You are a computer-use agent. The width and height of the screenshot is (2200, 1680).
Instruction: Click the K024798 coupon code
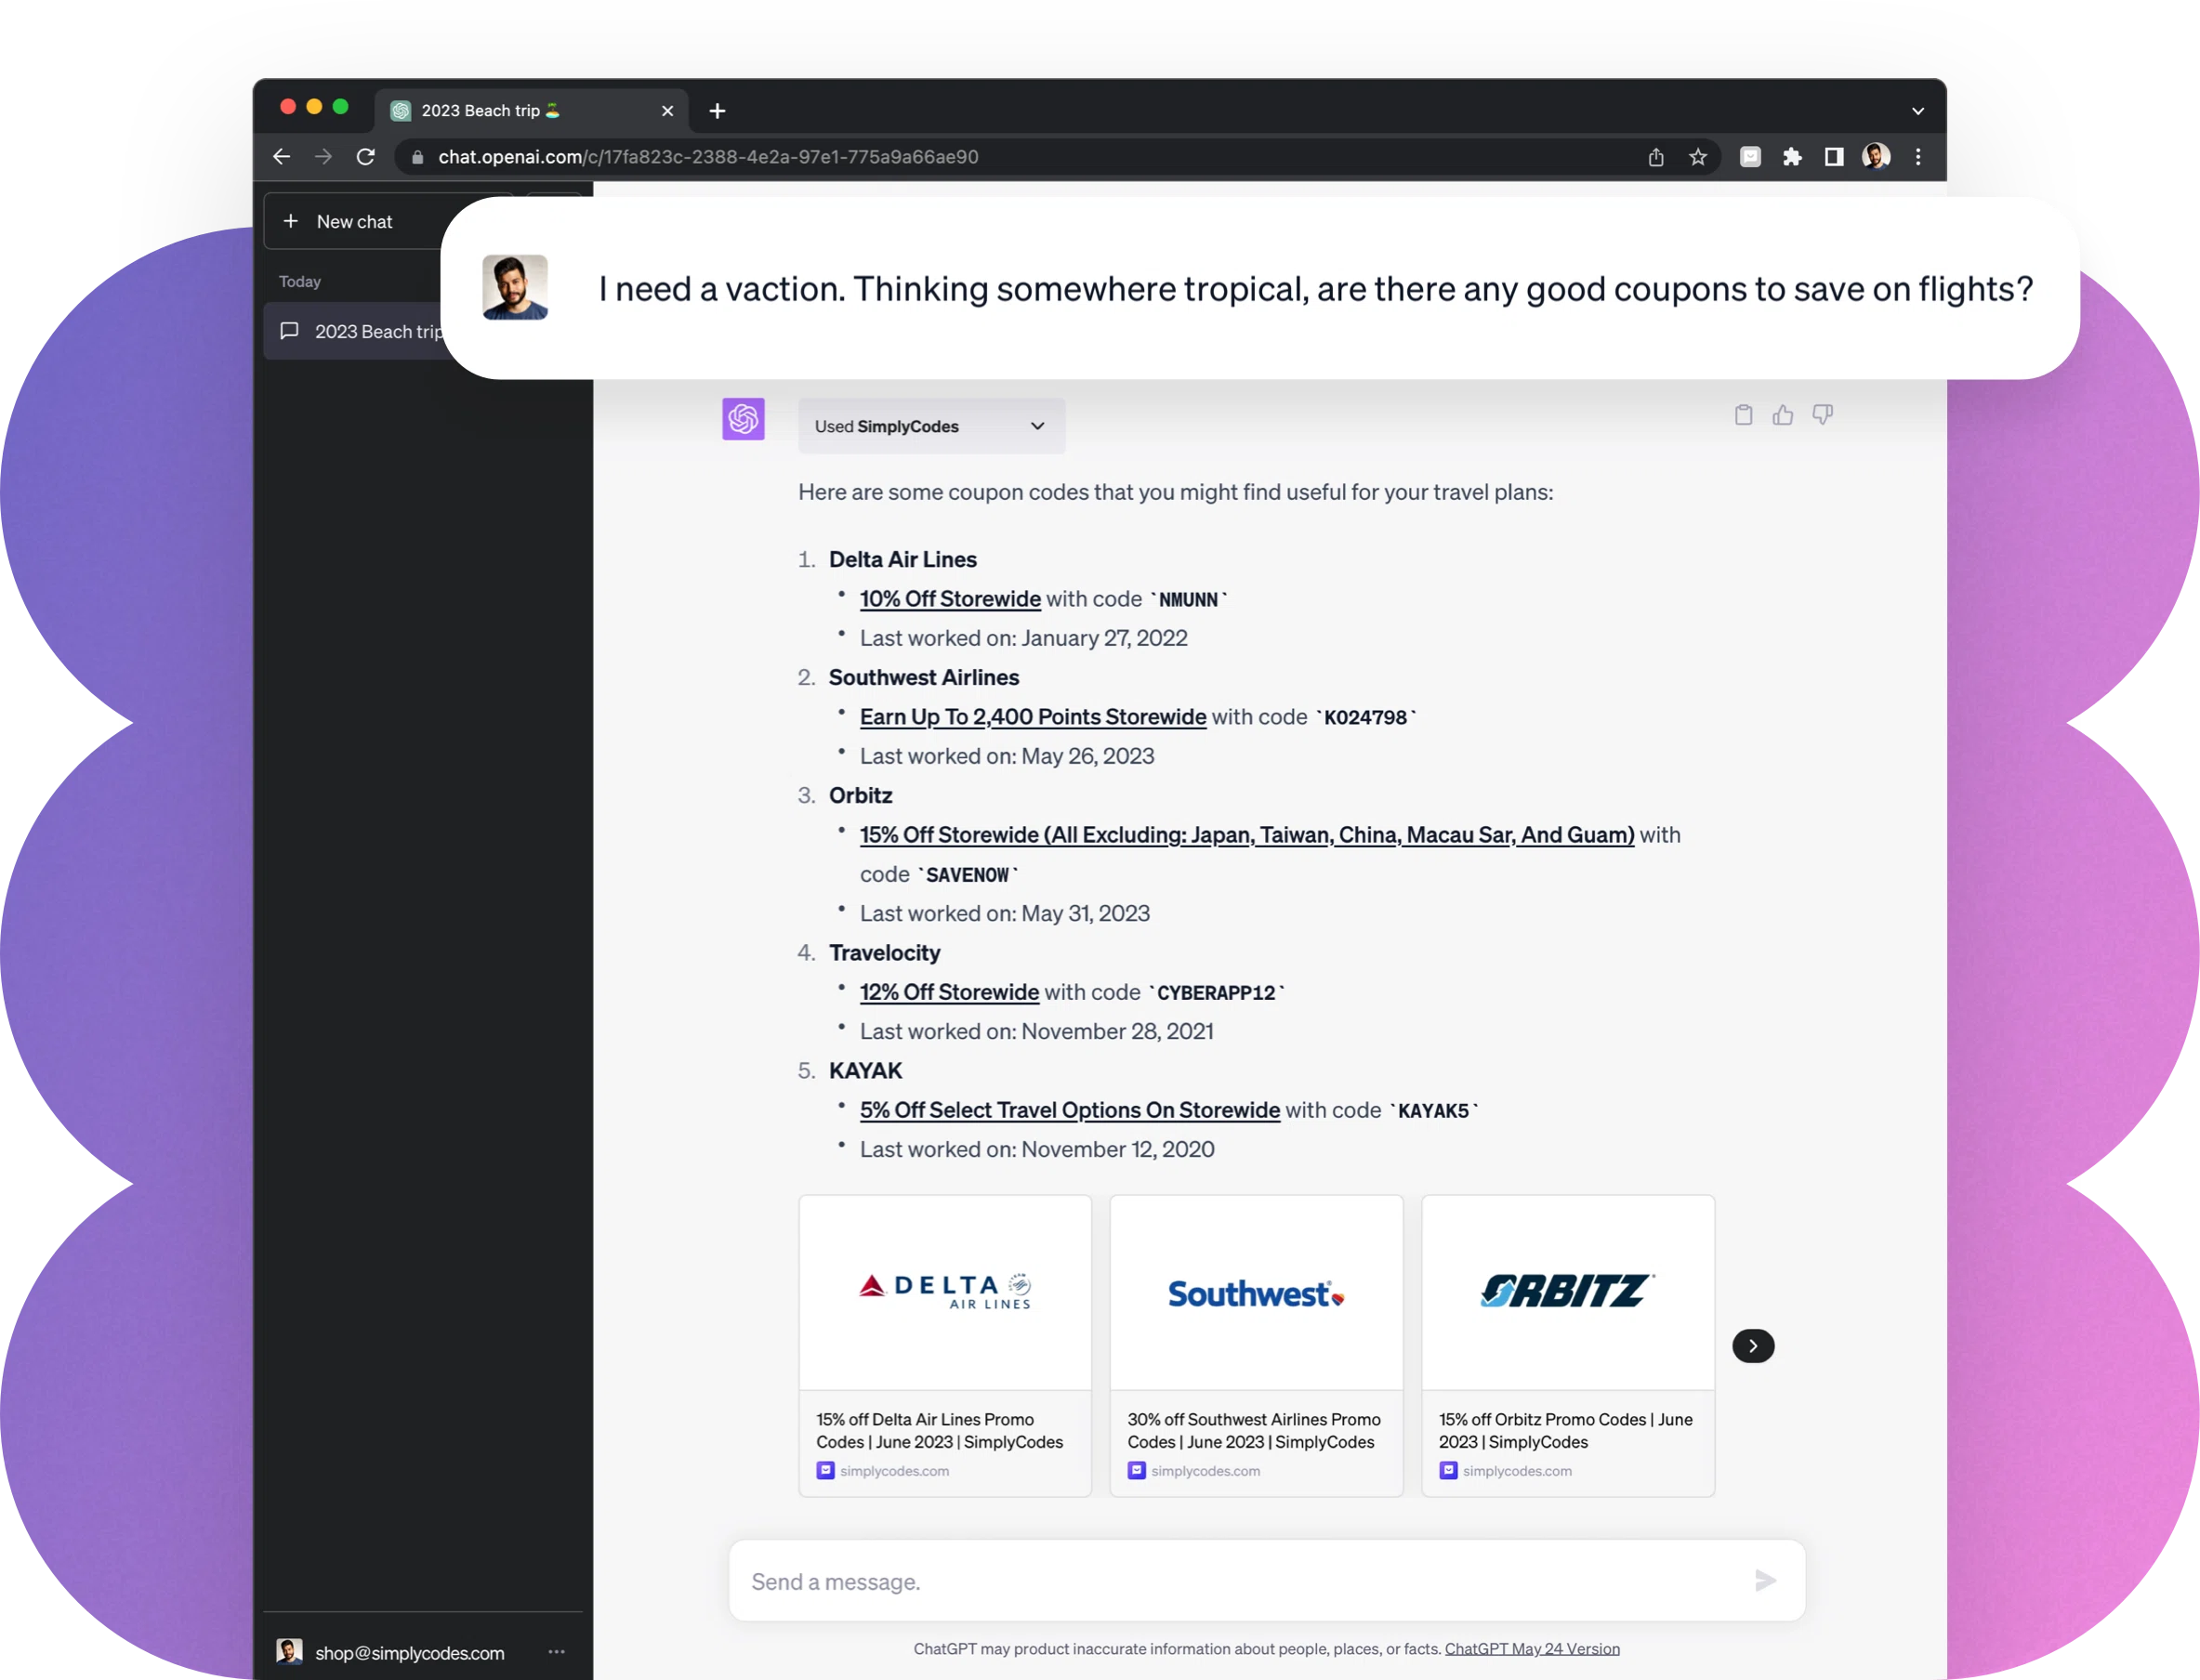1365,718
